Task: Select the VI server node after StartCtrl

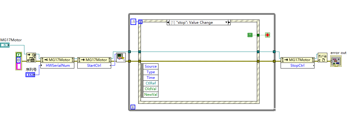Action: pyautogui.click(x=121, y=58)
